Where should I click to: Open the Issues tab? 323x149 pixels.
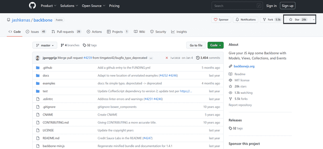(36, 32)
